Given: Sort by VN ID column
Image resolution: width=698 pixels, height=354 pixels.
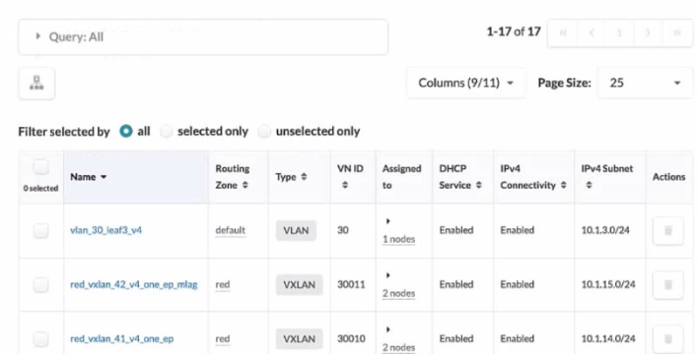Looking at the screenshot, I should click(x=345, y=185).
